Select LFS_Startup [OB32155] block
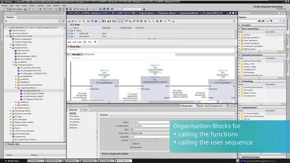 tap(33, 99)
